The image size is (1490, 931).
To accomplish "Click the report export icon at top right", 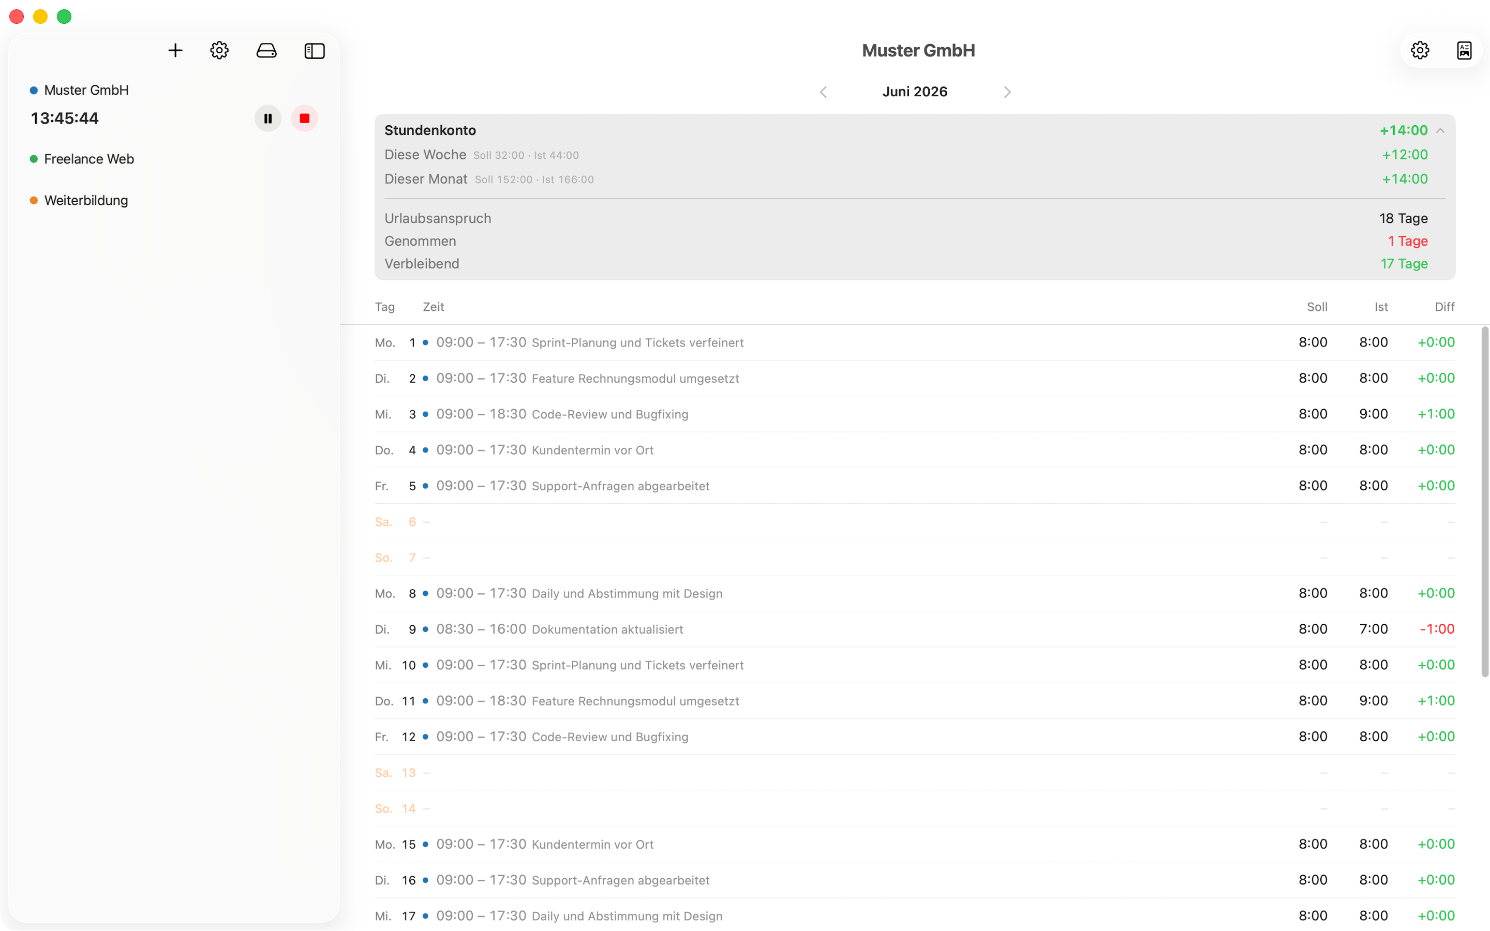I will [1464, 51].
